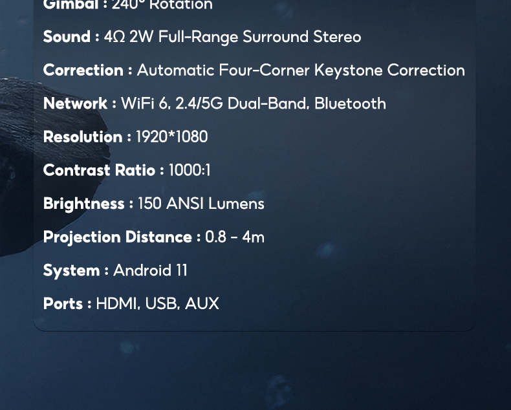Select the Projection Distance label
This screenshot has height=410, width=511.
tap(117, 237)
